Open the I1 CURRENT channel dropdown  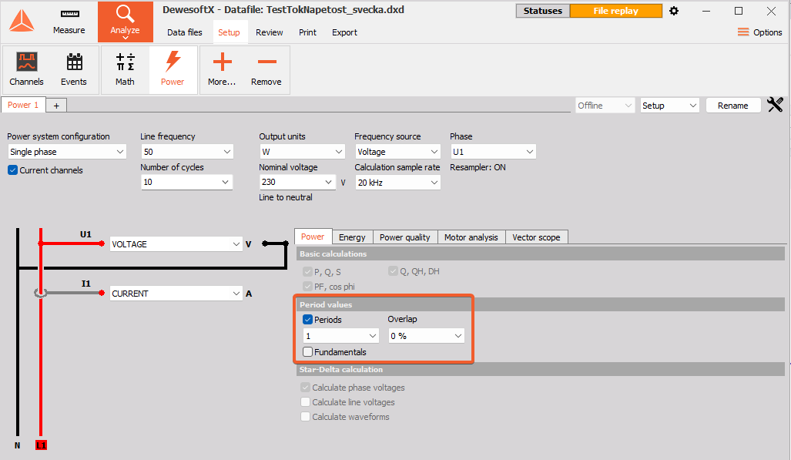(x=176, y=294)
